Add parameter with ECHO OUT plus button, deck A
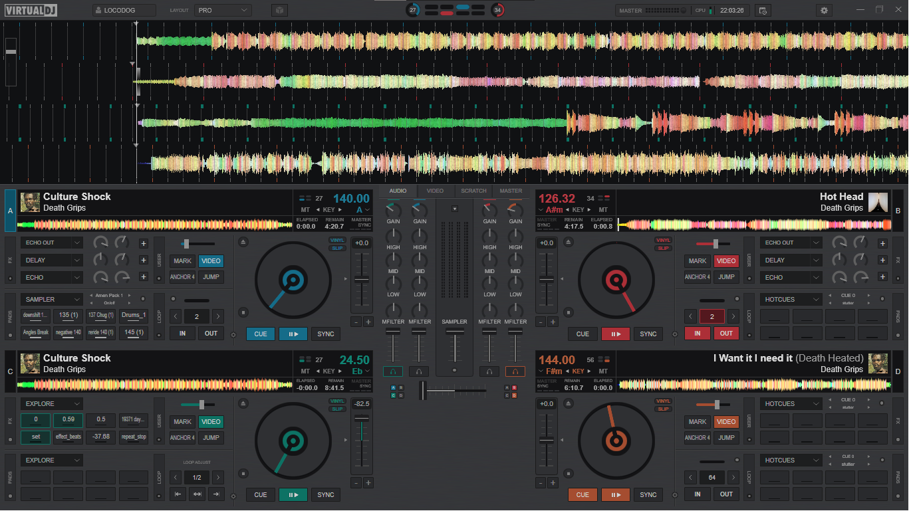 143,243
